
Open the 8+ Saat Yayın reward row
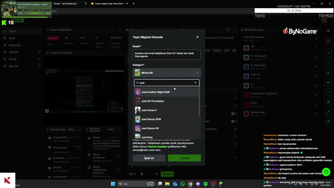click(281, 67)
